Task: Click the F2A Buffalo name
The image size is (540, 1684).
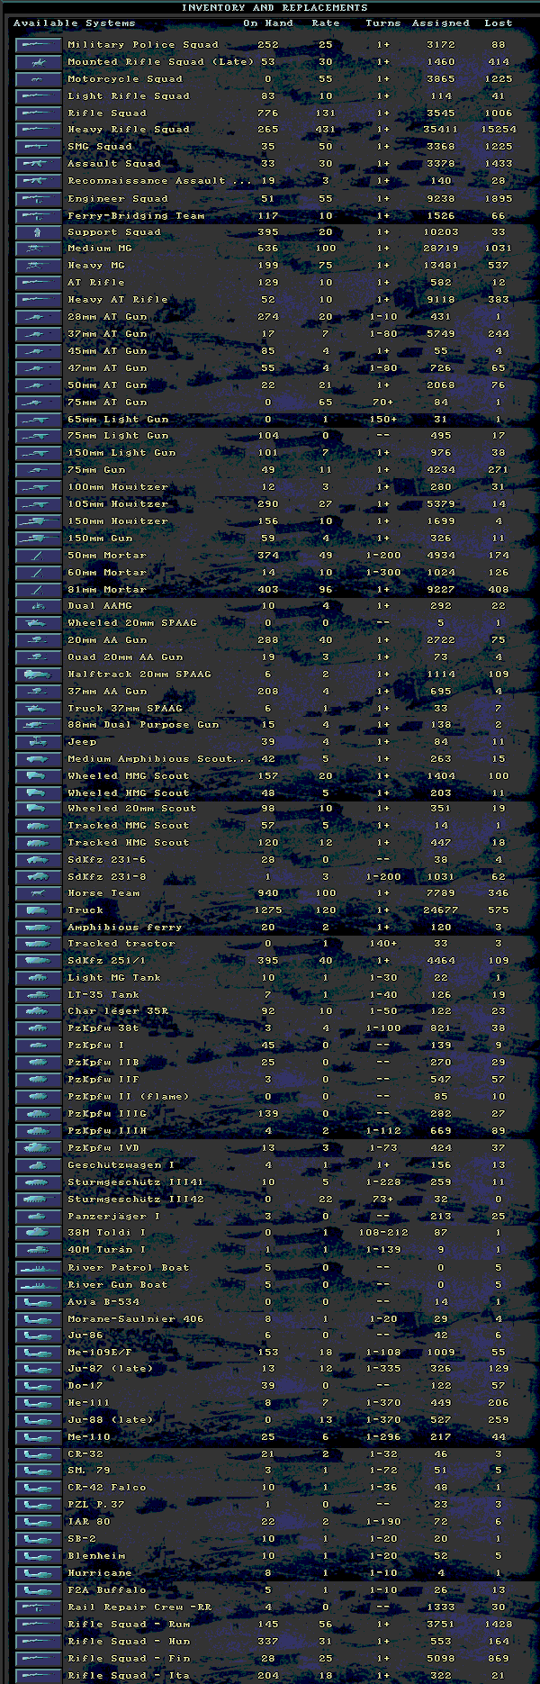Action: 107,1590
